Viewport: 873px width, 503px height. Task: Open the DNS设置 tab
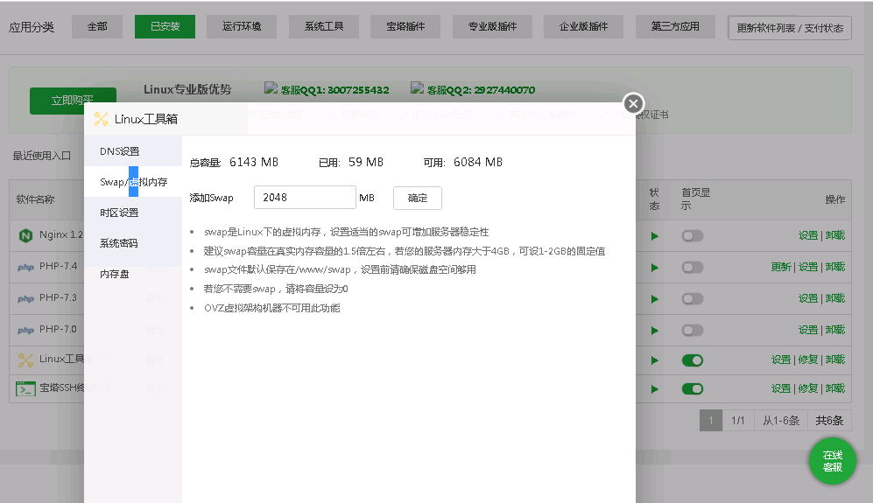coord(133,151)
